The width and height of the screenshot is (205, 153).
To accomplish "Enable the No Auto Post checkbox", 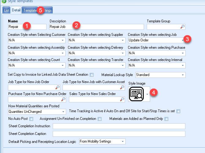I will tap(31, 119).
